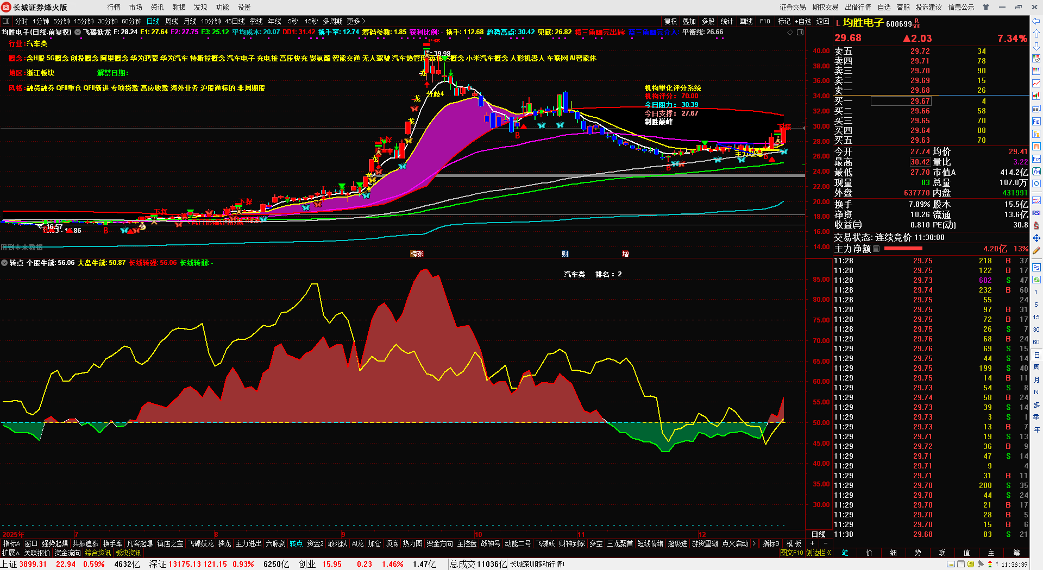This screenshot has width=1043, height=570.
Task: Show more indicator tabs with the arrow
Action: click(754, 543)
